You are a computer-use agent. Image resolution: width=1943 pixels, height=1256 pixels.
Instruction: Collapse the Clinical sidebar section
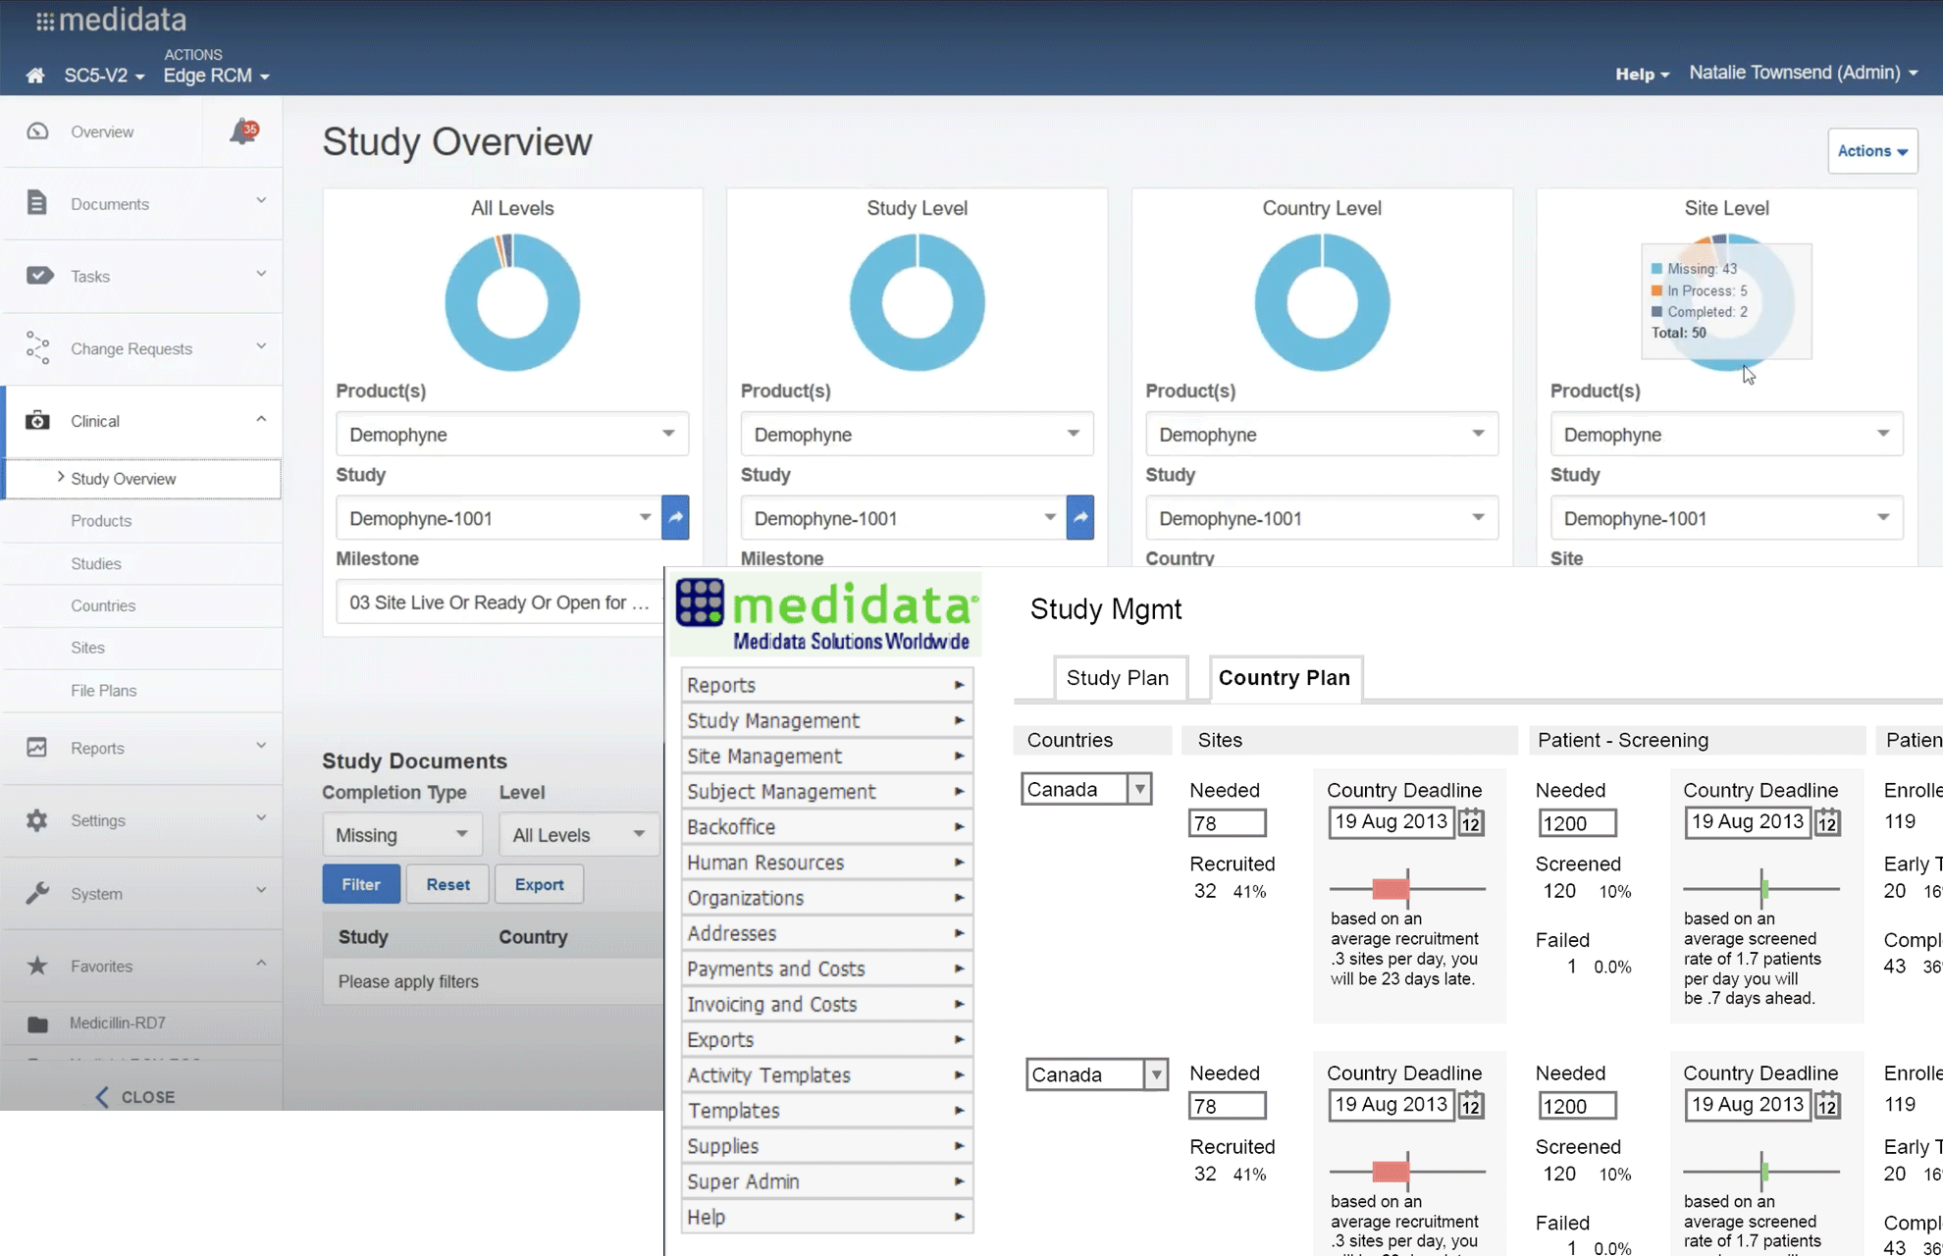point(261,420)
